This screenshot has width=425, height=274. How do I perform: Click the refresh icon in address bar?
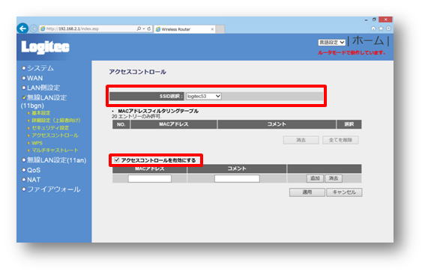[x=149, y=28]
